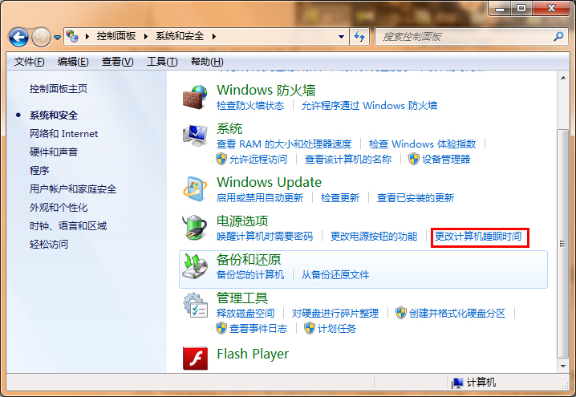
Task: Click the 系统 computer monitor icon
Action: (x=195, y=136)
